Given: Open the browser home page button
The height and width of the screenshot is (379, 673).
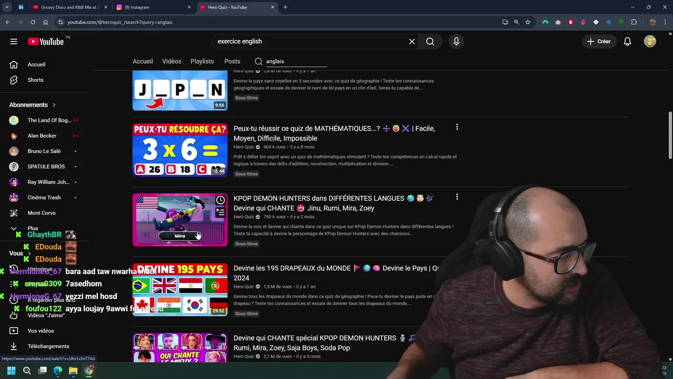Looking at the screenshot, I should pyautogui.click(x=45, y=22).
